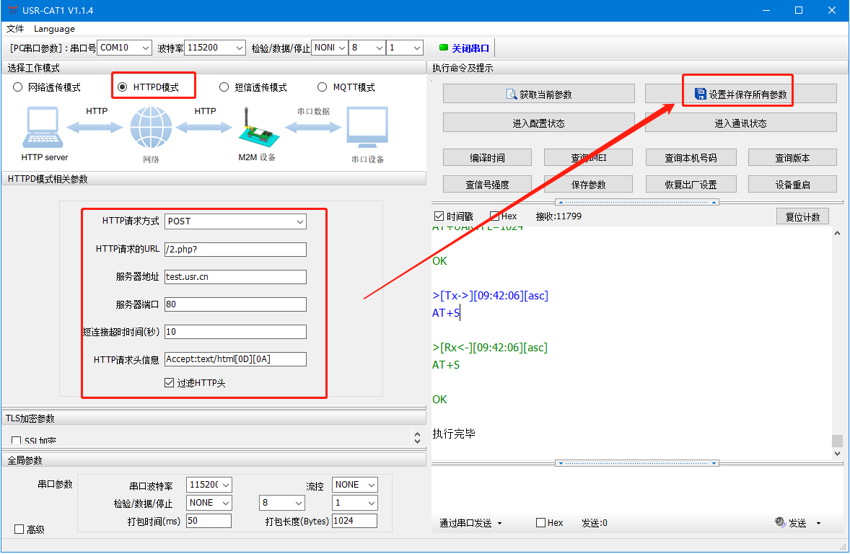Image resolution: width=850 pixels, height=554 pixels.
Task: Click the serial device monitor icon
Action: click(367, 128)
